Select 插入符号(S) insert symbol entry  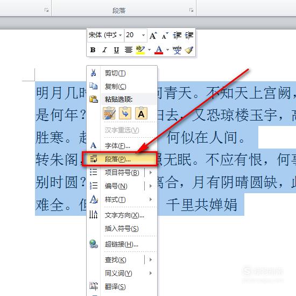[122, 229]
